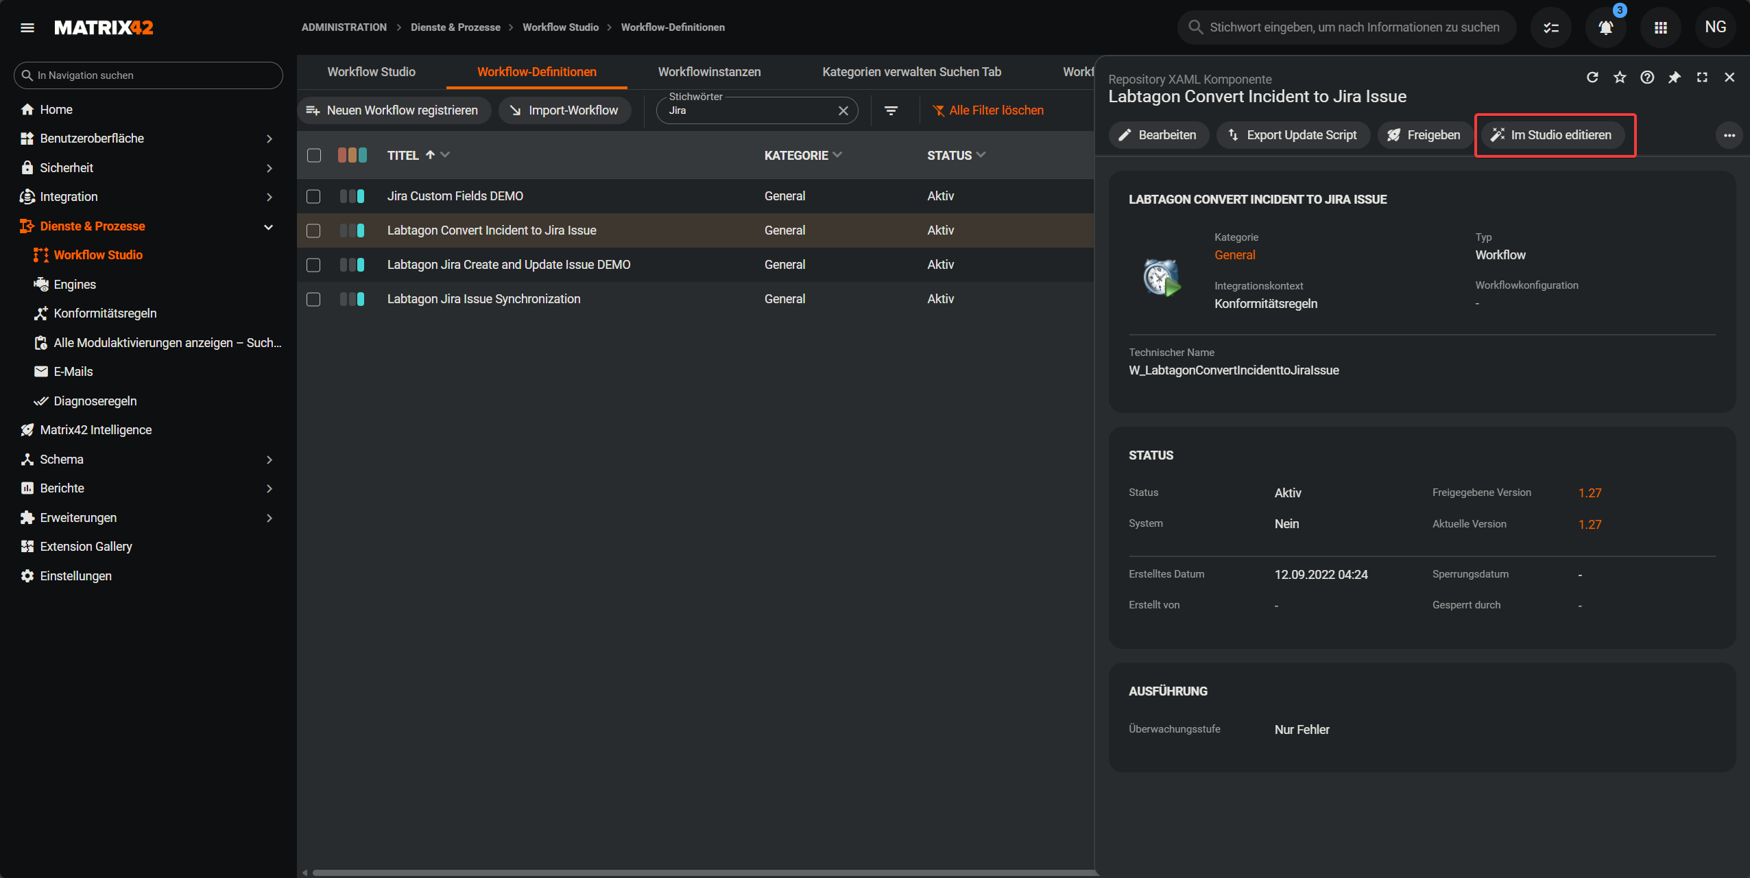
Task: Collapse the Dienste & Prozesse section
Action: coord(269,226)
